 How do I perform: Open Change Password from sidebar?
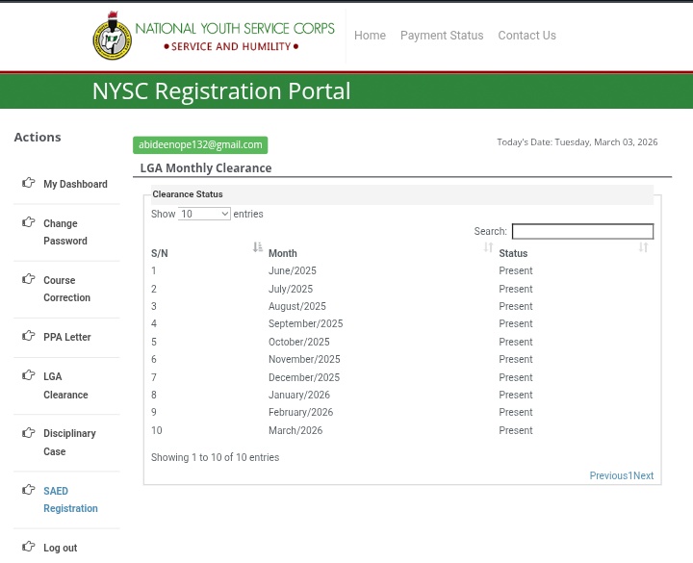point(65,232)
